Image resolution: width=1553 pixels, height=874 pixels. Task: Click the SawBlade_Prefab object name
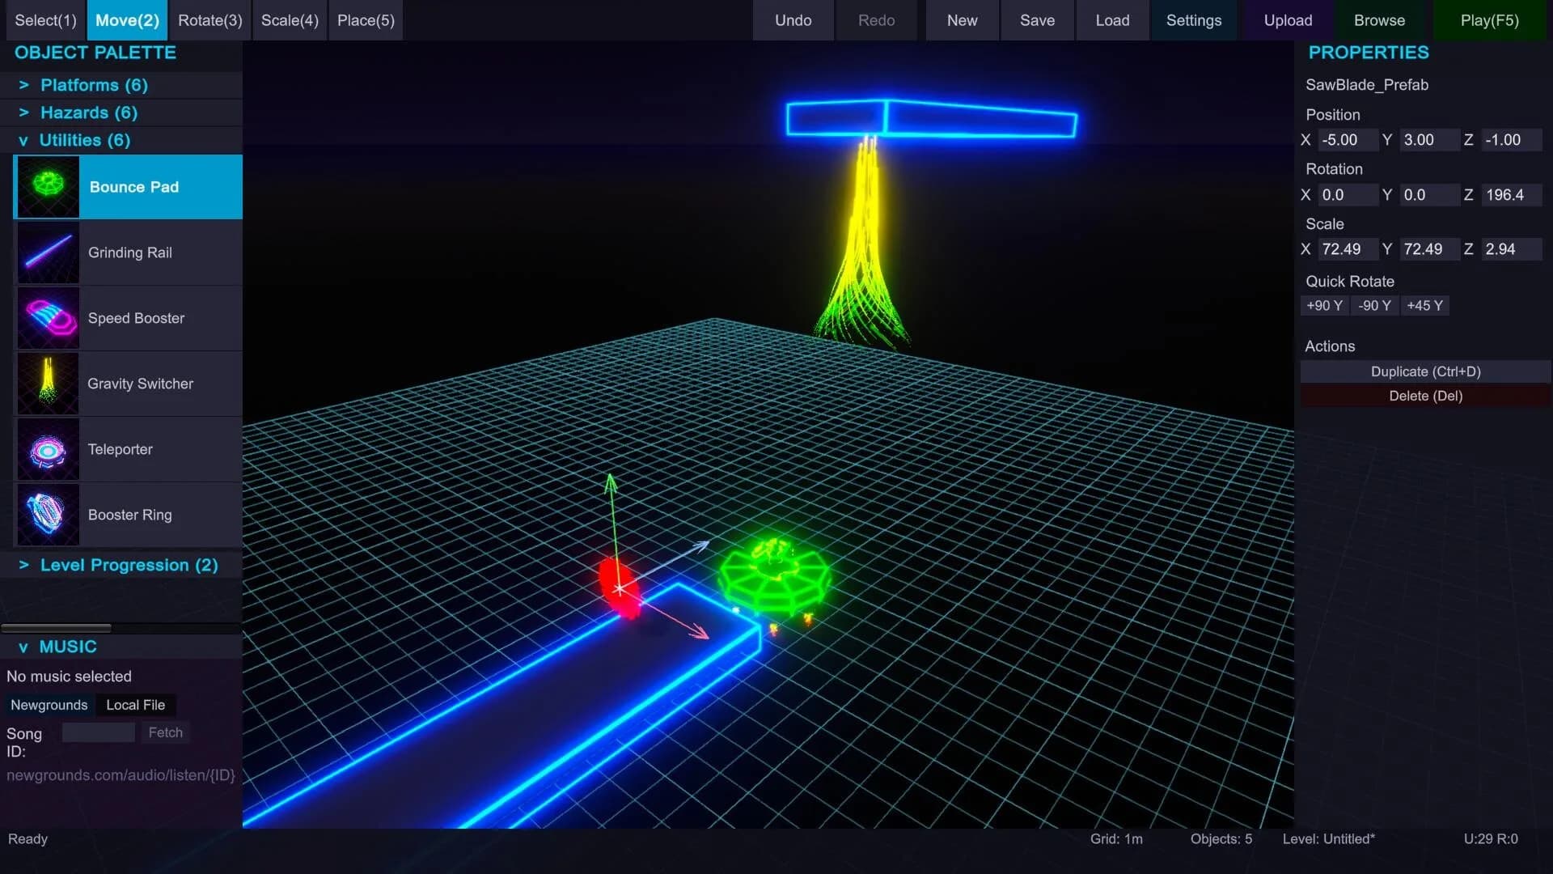(1367, 85)
